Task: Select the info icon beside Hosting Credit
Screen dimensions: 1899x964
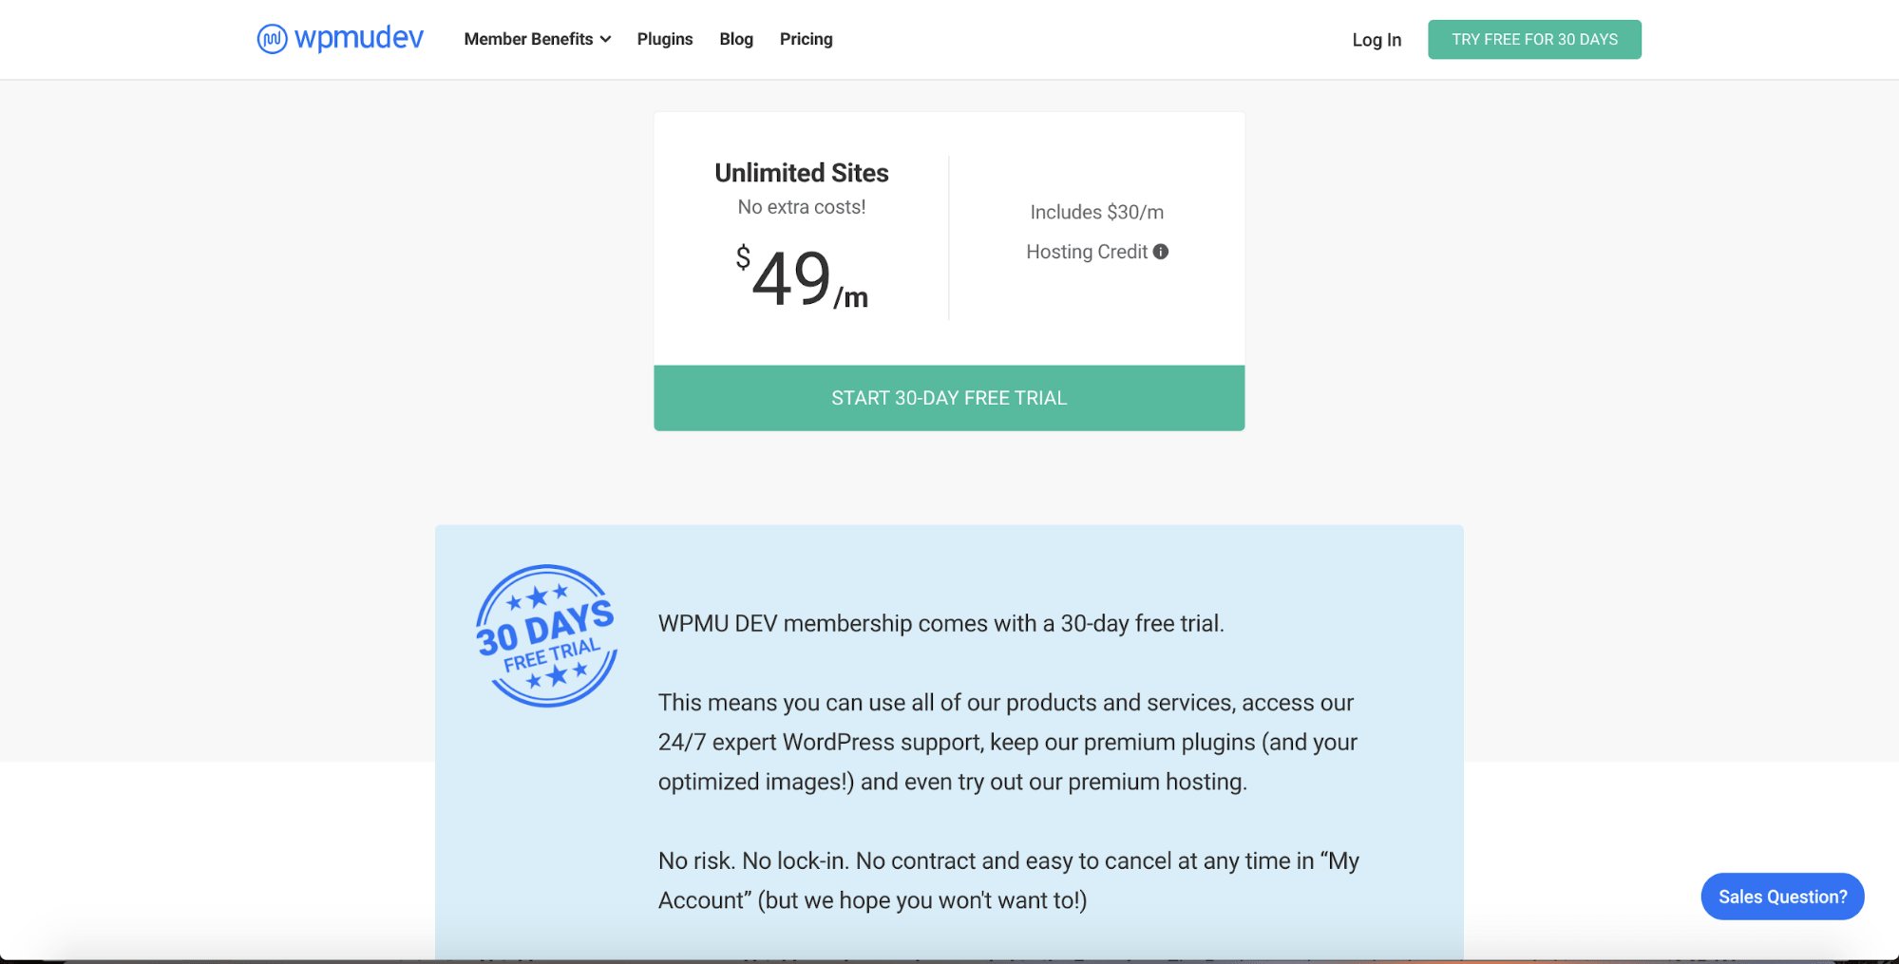Action: [1163, 252]
